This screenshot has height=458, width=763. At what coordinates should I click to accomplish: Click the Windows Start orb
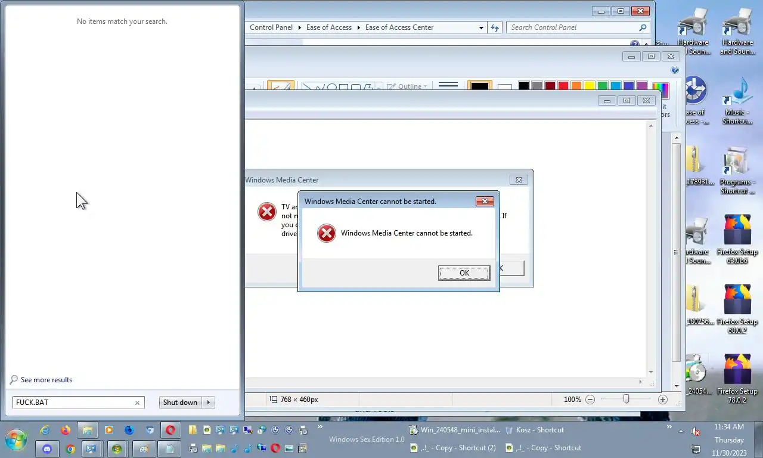point(16,441)
